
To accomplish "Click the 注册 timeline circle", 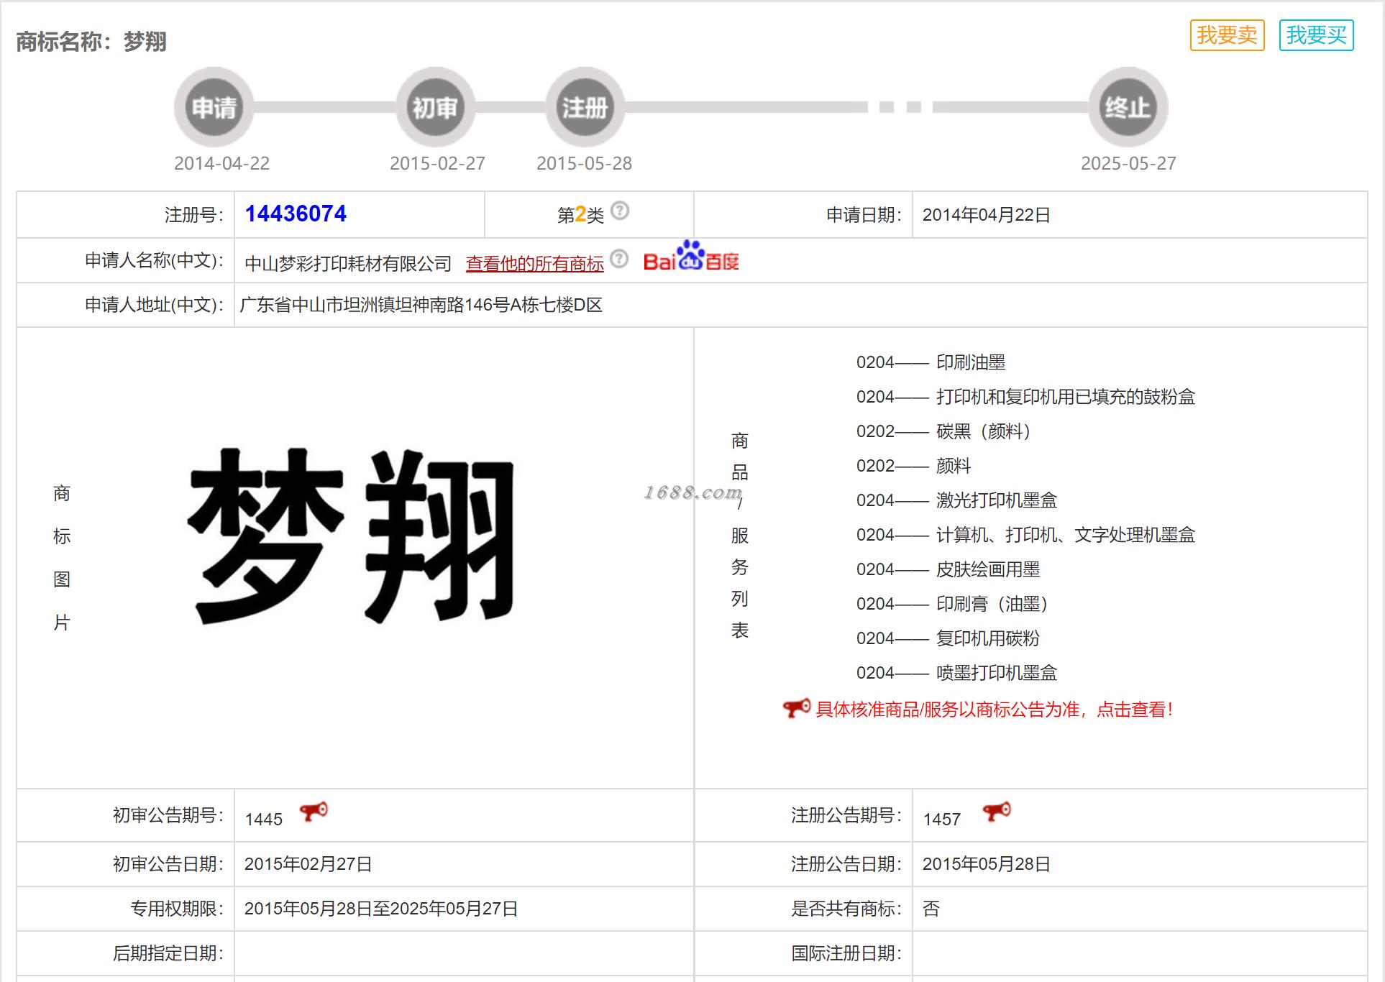I will coord(585,108).
